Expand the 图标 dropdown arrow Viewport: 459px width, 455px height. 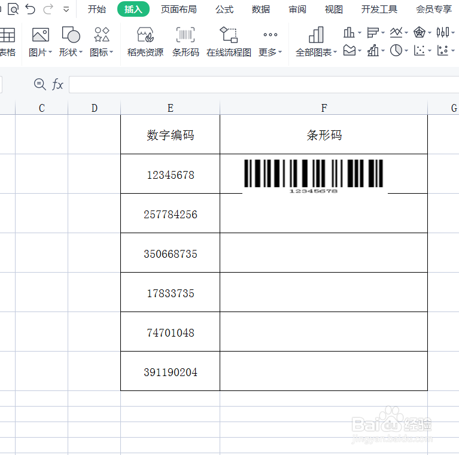tap(111, 52)
